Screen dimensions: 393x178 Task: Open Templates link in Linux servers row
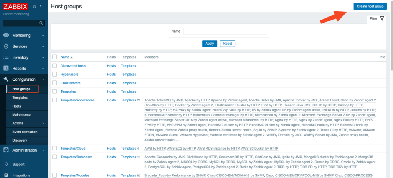click(128, 83)
